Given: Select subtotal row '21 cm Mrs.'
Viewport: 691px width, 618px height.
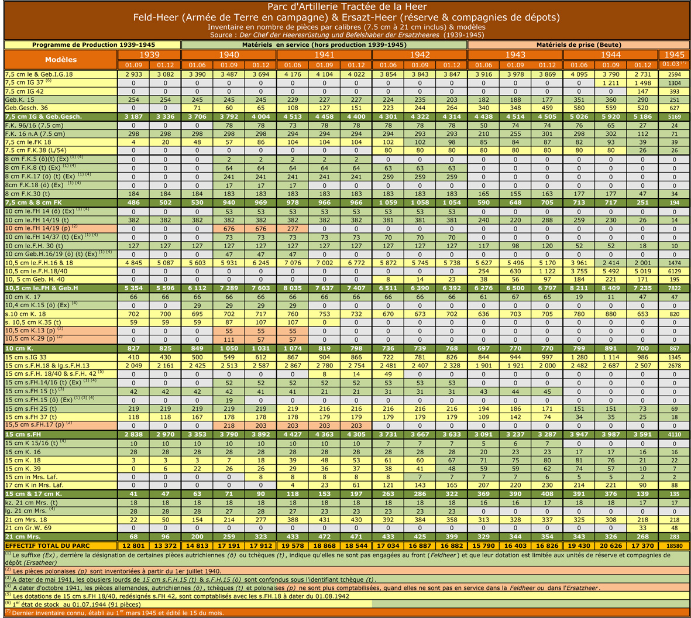Looking at the screenshot, I should (61, 537).
